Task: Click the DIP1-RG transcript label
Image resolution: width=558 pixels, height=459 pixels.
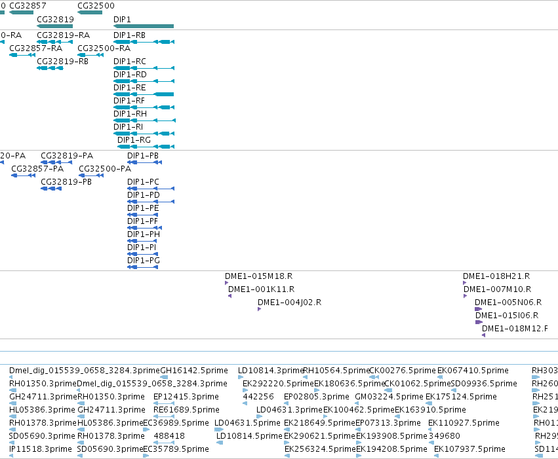Action: (134, 140)
